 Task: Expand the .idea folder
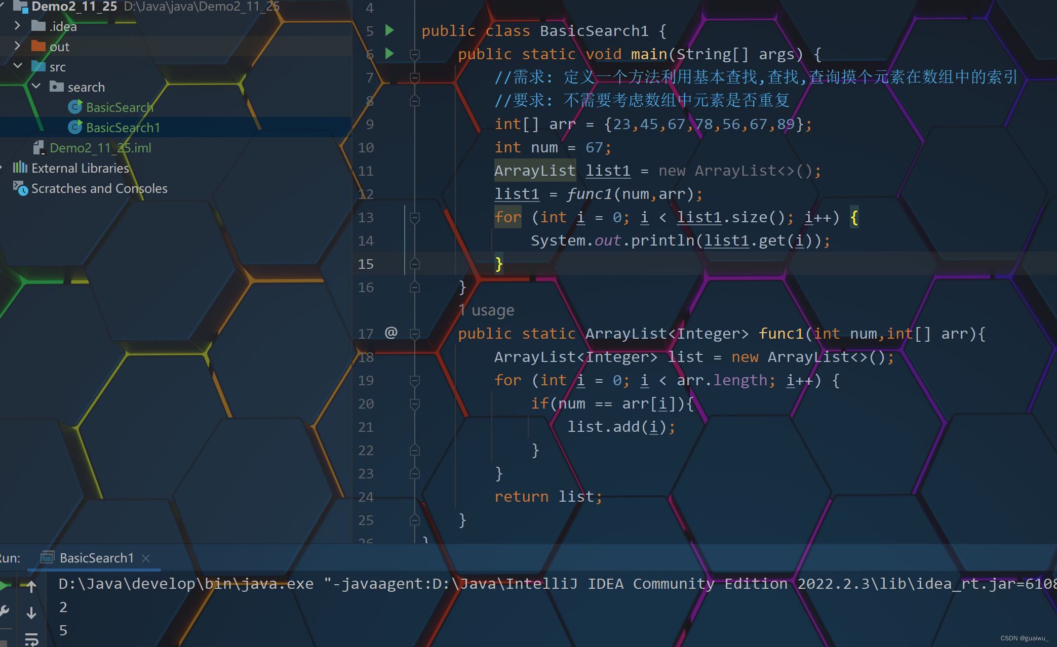click(17, 26)
